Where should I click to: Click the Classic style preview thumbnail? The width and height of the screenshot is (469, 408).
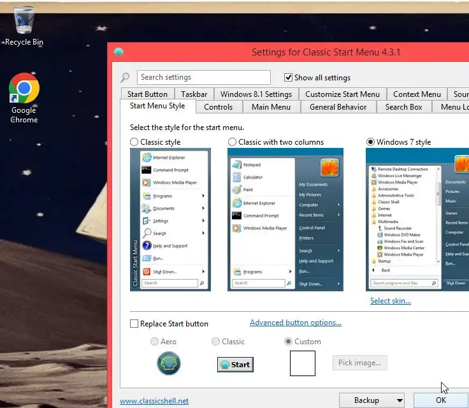[x=170, y=219]
